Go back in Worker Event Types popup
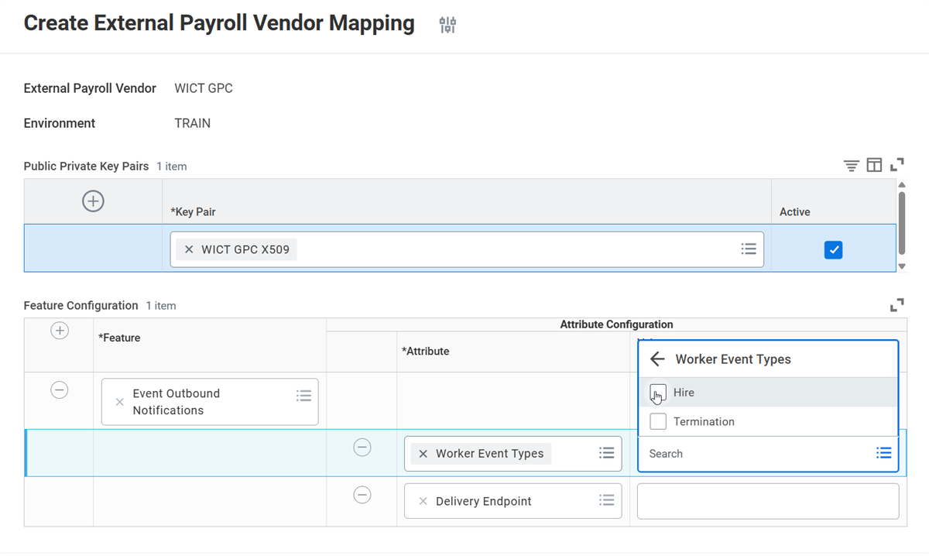Image resolution: width=929 pixels, height=556 pixels. pyautogui.click(x=657, y=359)
